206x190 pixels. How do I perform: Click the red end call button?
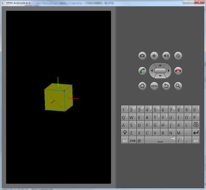coord(178,71)
